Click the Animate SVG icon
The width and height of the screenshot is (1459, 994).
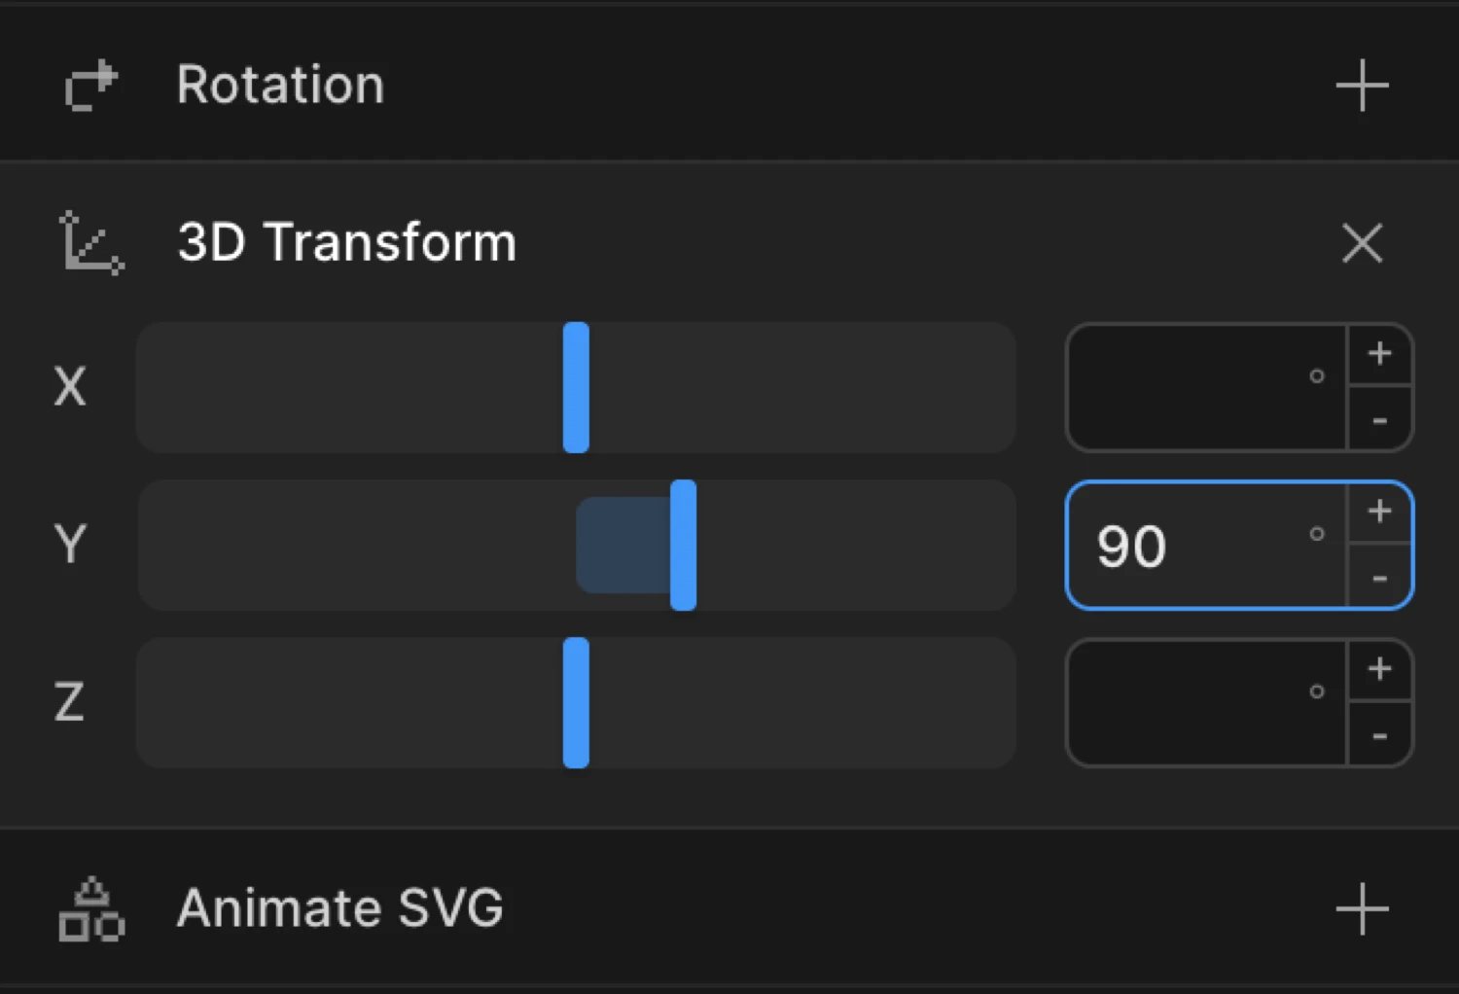click(89, 908)
